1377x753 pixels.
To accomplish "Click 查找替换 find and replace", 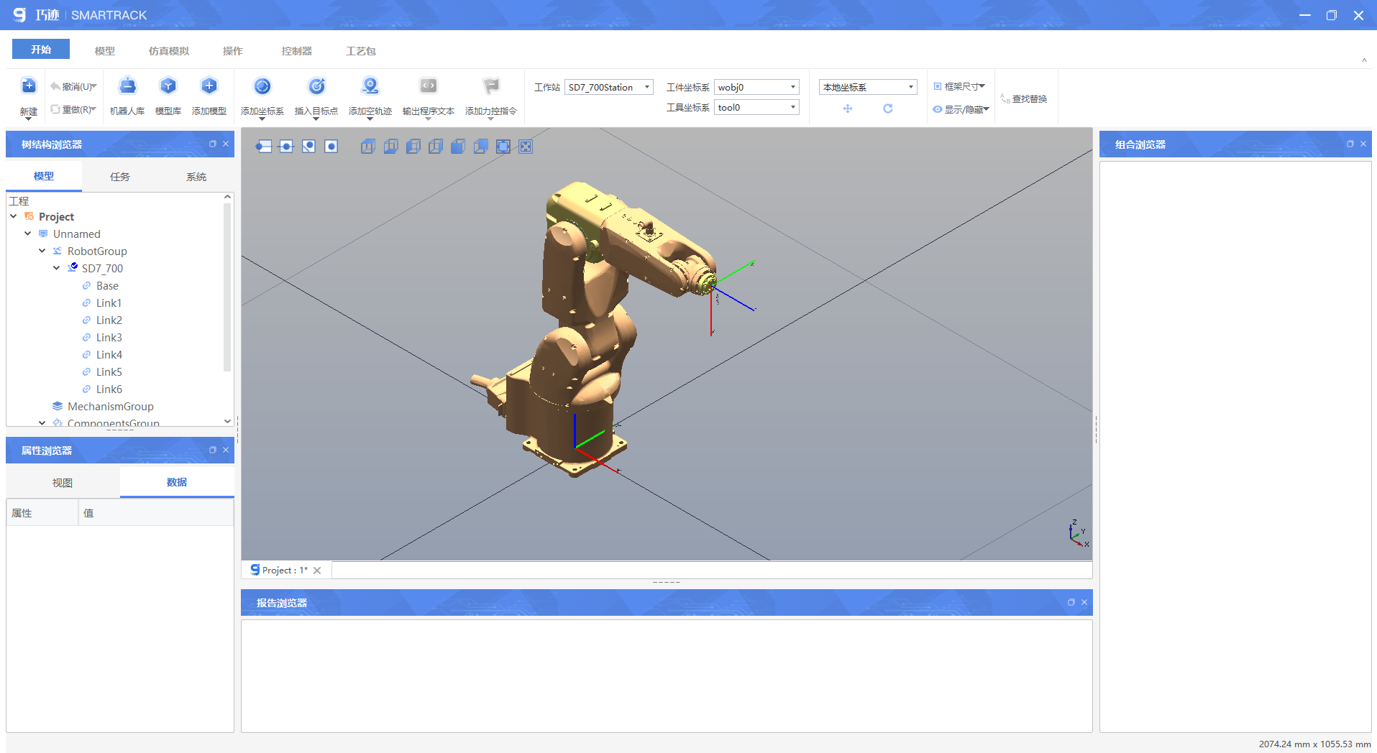I will pyautogui.click(x=1024, y=98).
